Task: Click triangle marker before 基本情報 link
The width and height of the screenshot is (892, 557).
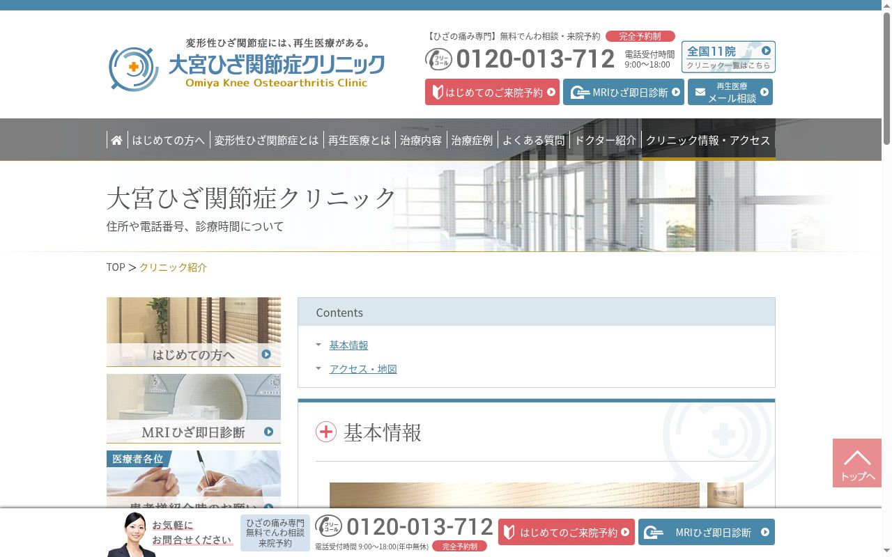Action: [x=318, y=345]
